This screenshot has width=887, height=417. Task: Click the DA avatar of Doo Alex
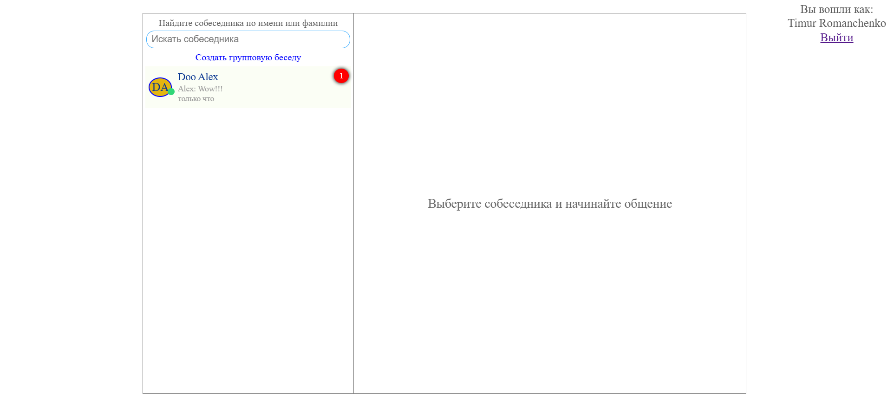pos(160,87)
